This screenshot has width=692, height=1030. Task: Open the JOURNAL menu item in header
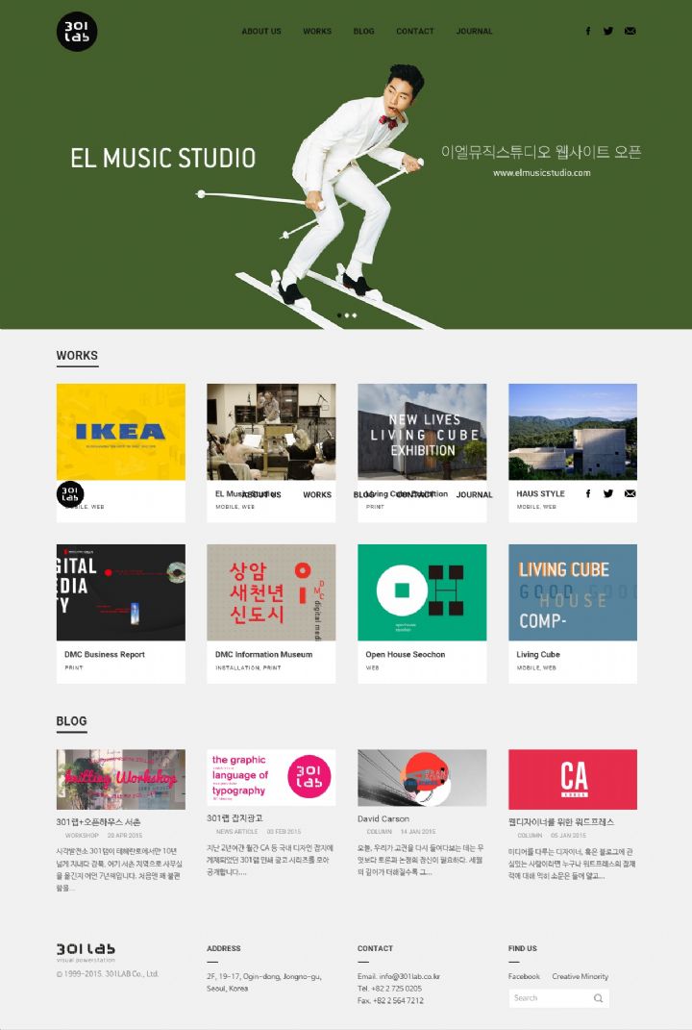(474, 31)
